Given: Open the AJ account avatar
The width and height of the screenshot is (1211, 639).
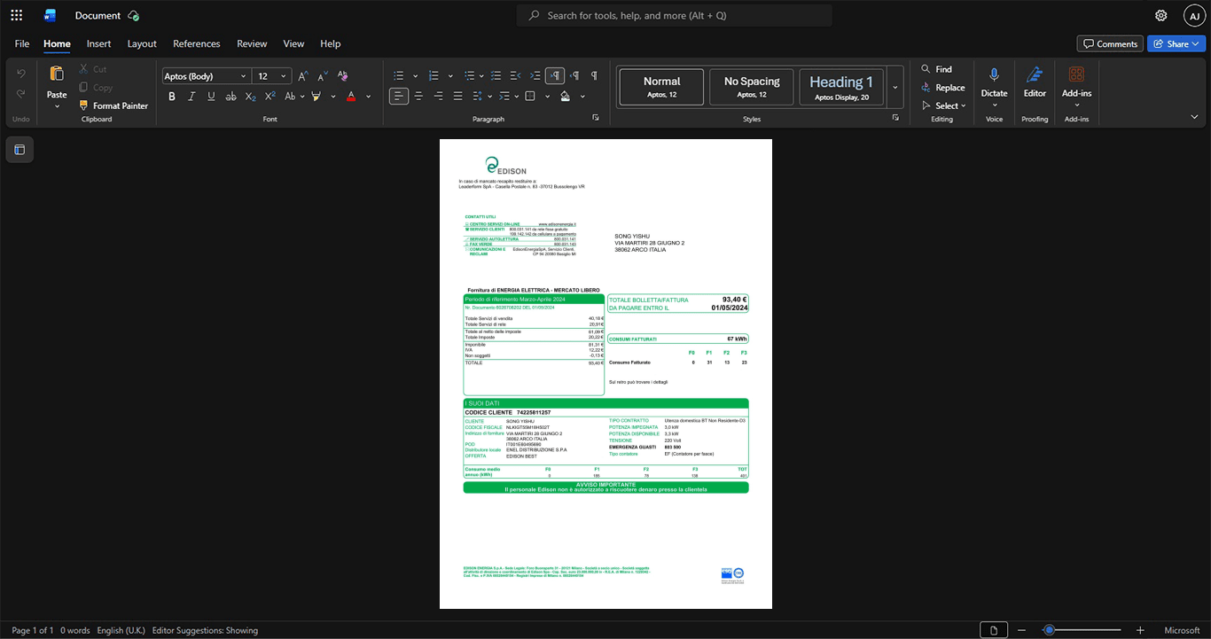Looking at the screenshot, I should (x=1194, y=15).
